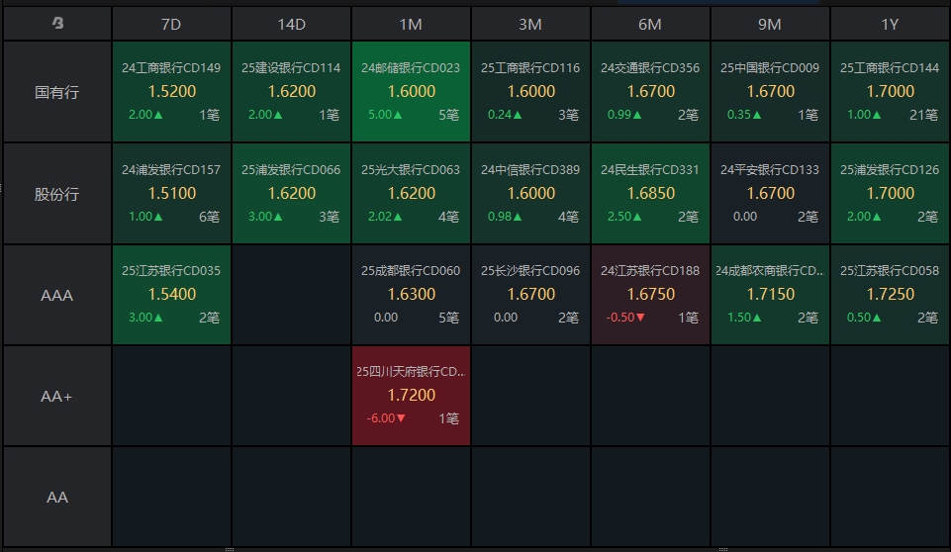
Task: Open the 25中国银行CD009 cell
Action: 770,92
